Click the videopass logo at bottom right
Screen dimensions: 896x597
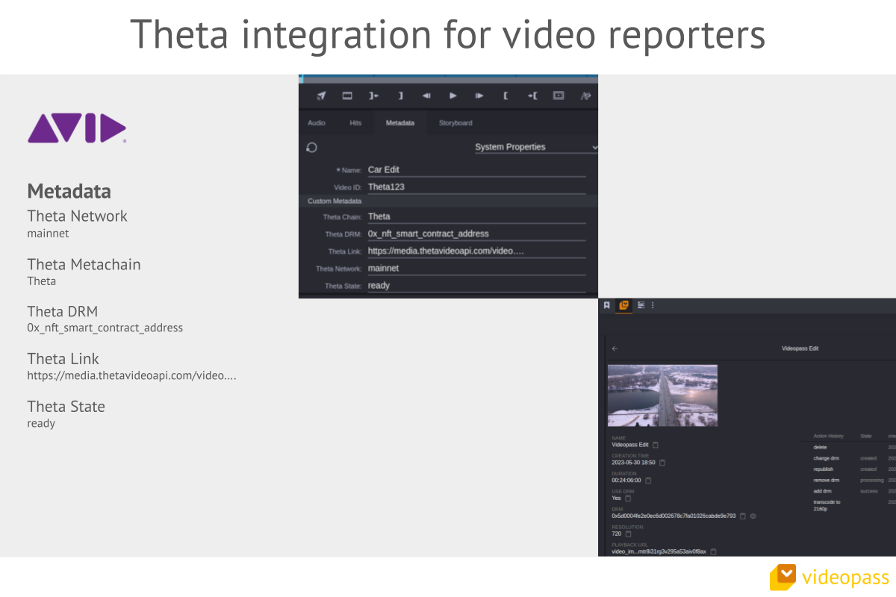830,577
